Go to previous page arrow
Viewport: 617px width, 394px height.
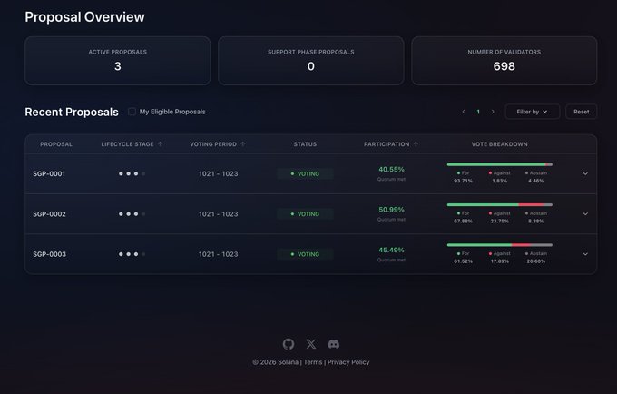[x=464, y=112]
